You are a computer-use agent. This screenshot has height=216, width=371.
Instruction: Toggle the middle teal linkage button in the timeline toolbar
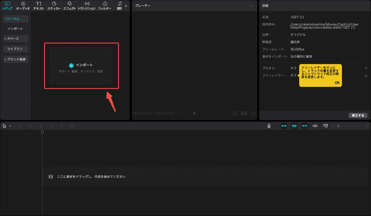[x=294, y=126]
